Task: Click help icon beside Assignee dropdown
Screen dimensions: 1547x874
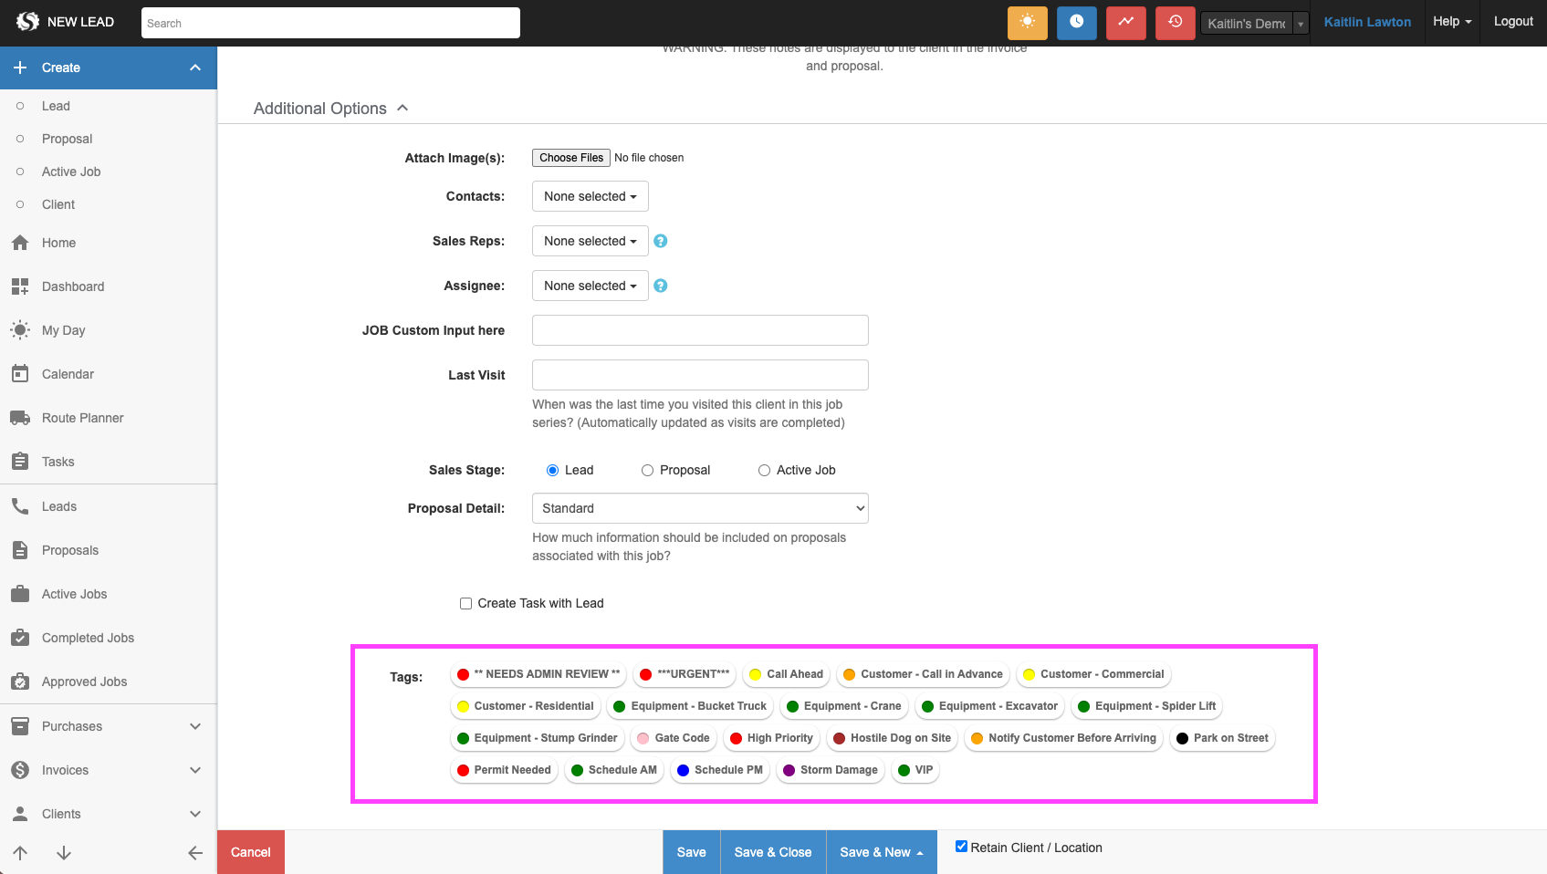Action: 661,286
